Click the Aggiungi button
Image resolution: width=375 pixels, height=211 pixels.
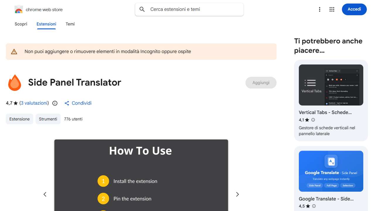pos(261,83)
